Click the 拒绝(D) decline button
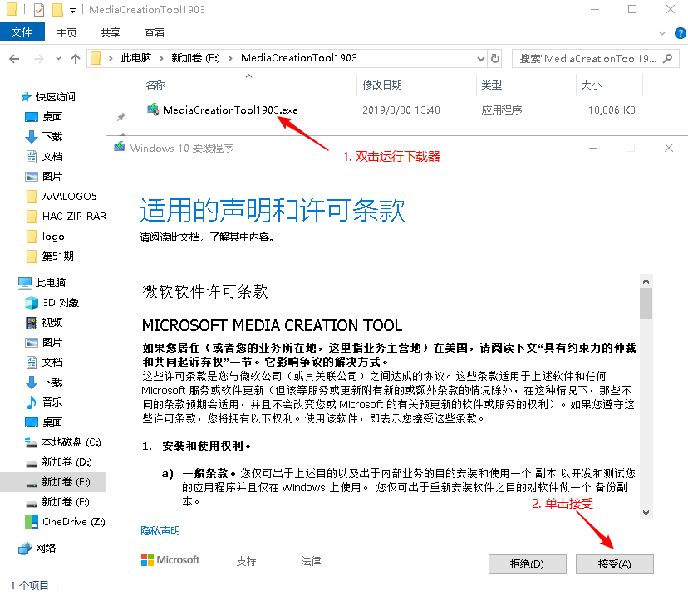688x595 pixels. pyautogui.click(x=527, y=564)
